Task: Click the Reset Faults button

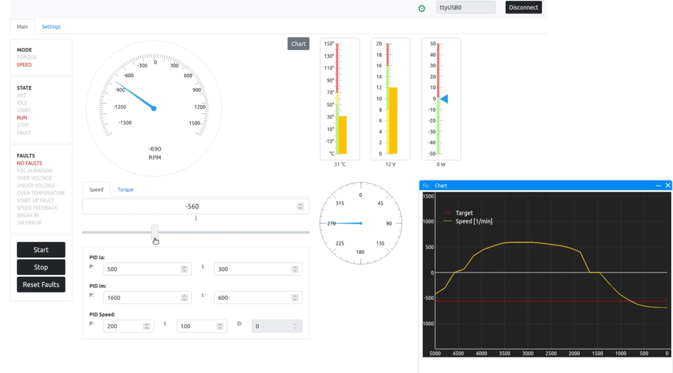Action: (x=41, y=285)
